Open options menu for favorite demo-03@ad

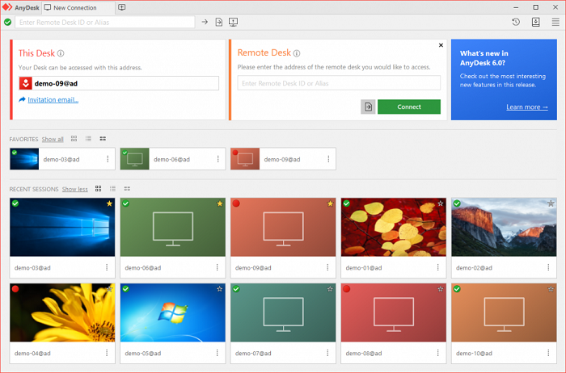[x=108, y=158]
